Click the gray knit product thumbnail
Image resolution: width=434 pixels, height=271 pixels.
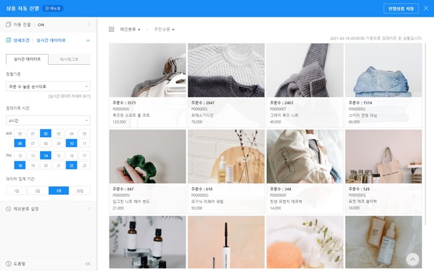coord(304,71)
